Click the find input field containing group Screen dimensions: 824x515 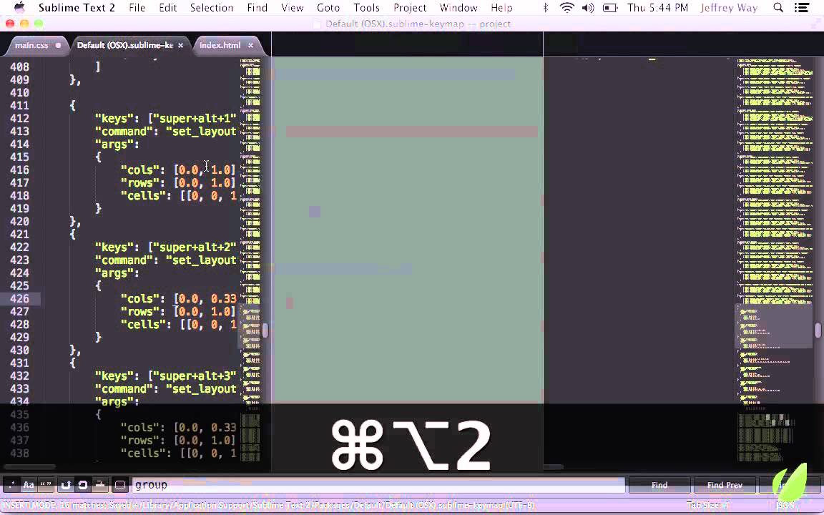tap(378, 484)
